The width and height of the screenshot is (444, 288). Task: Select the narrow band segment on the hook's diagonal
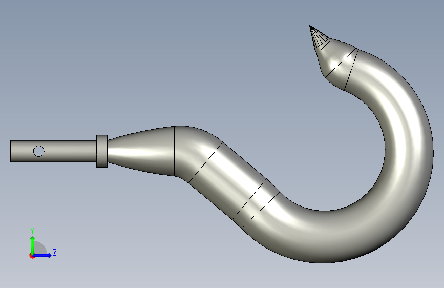point(256,203)
